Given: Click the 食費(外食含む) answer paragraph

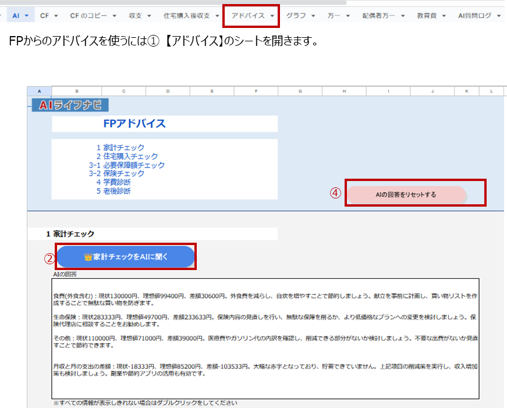Looking at the screenshot, I should (x=265, y=299).
